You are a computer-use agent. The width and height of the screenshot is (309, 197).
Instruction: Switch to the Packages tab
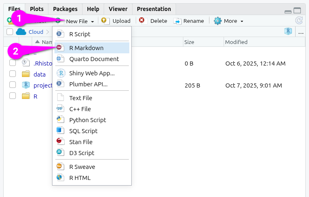(x=65, y=9)
